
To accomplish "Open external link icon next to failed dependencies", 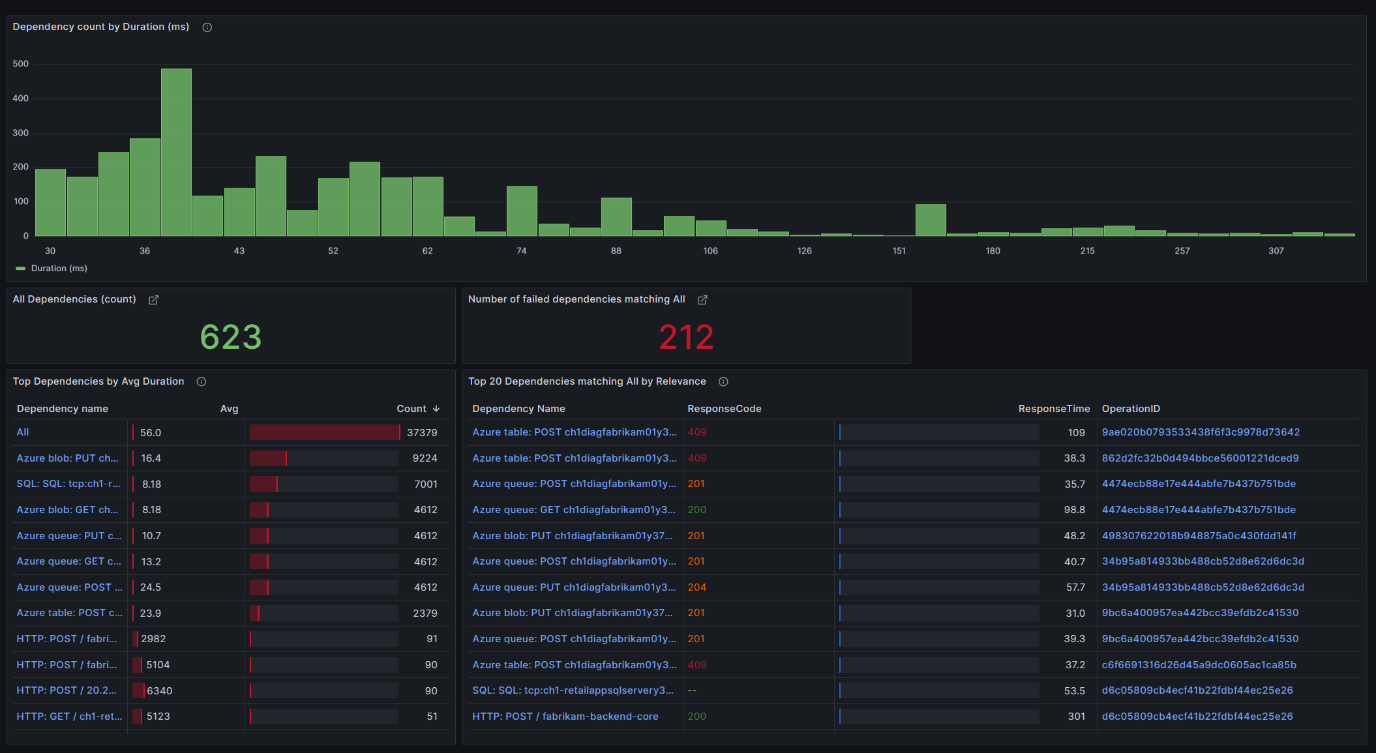I will tap(702, 300).
